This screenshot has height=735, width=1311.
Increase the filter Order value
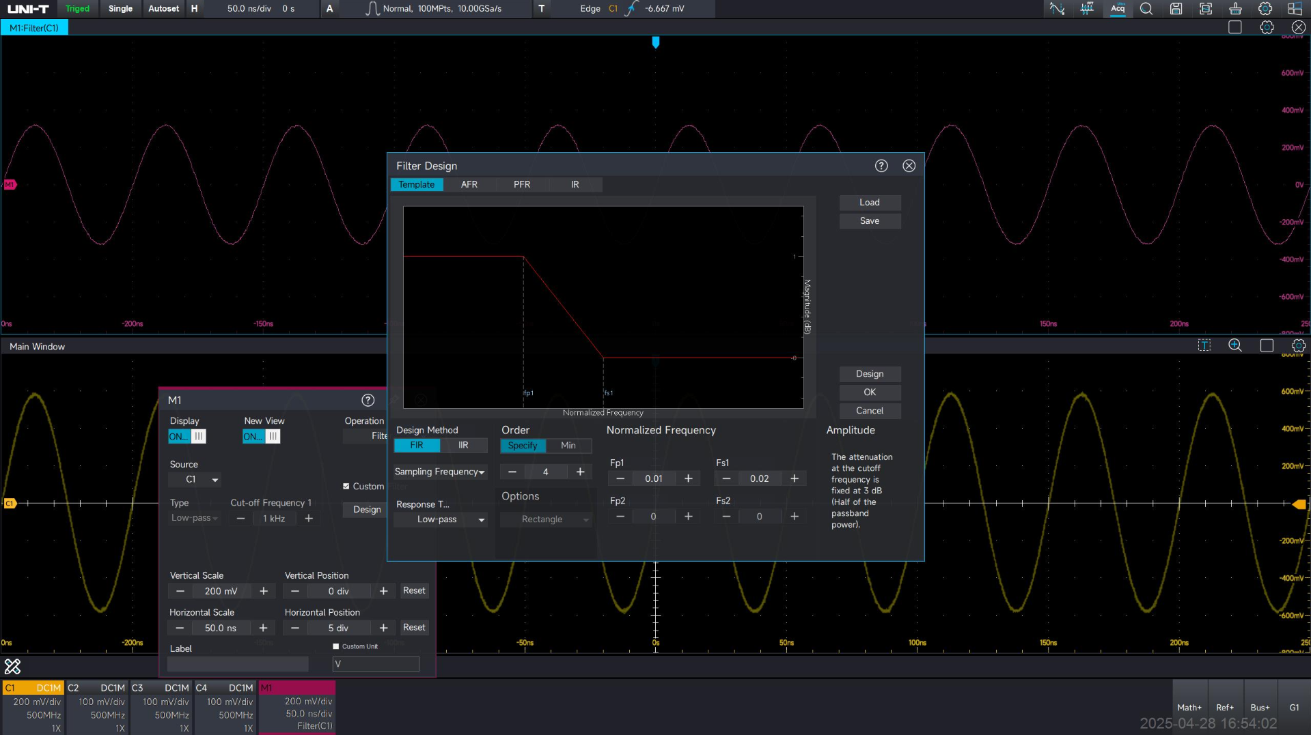(580, 472)
